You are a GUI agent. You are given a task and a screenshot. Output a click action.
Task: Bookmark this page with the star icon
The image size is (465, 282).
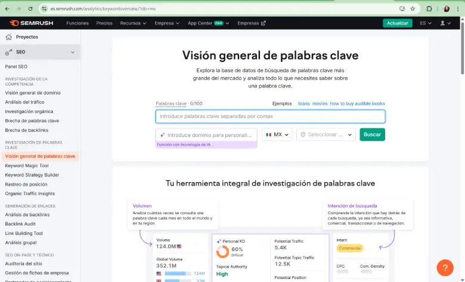[413, 9]
